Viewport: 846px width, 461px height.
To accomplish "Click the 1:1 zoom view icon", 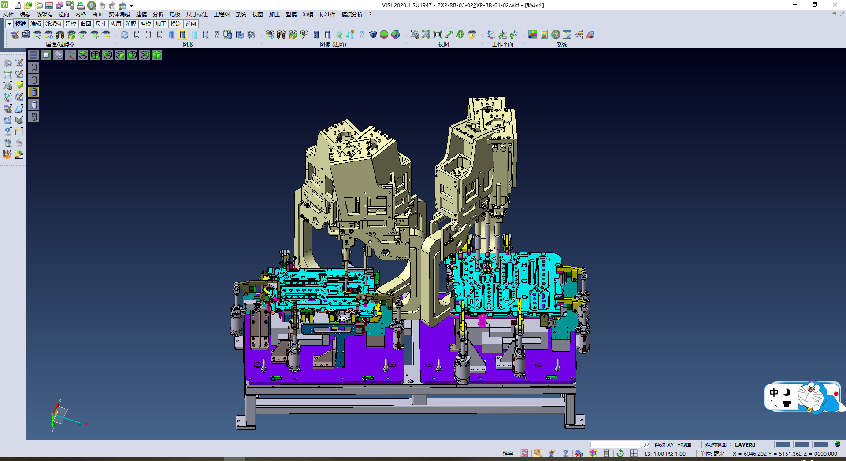I will pyautogui.click(x=437, y=34).
